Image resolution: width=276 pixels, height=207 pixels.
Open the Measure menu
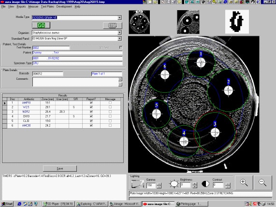click(x=33, y=7)
